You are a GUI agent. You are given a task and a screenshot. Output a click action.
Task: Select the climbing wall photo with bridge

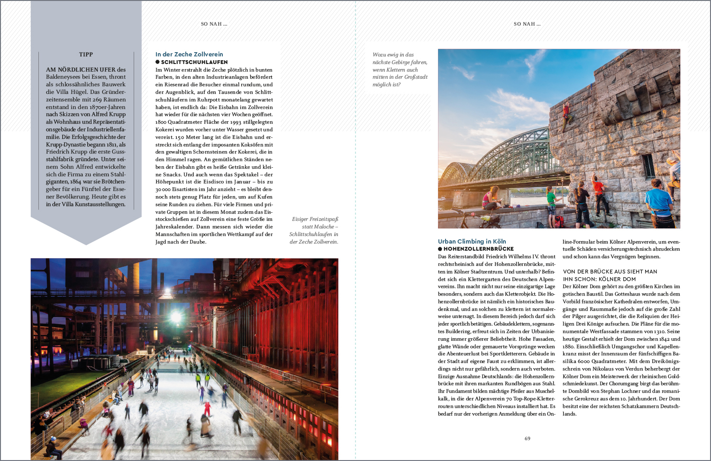click(x=559, y=138)
